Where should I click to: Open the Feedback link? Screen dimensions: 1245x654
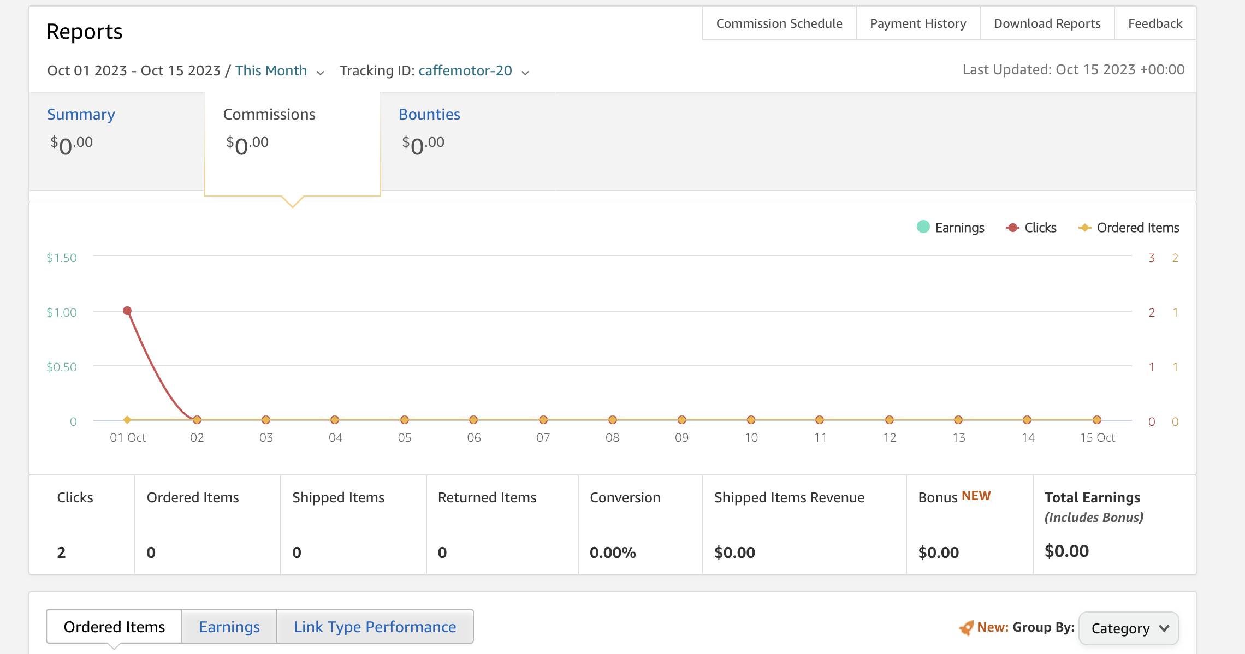pyautogui.click(x=1155, y=23)
